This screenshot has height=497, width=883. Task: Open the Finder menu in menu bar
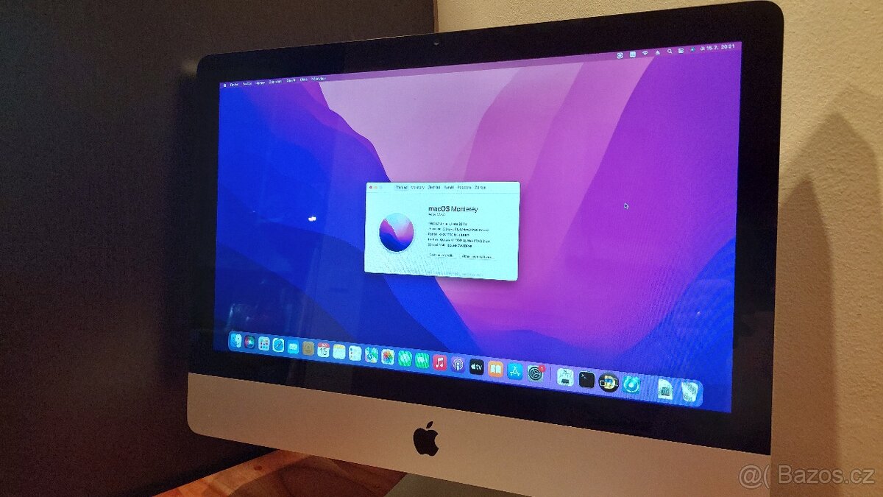234,85
